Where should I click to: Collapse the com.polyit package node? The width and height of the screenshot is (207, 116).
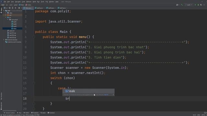tap(8, 20)
